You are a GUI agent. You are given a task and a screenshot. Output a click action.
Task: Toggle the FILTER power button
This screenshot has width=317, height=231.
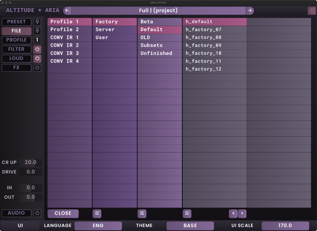pyautogui.click(x=37, y=49)
